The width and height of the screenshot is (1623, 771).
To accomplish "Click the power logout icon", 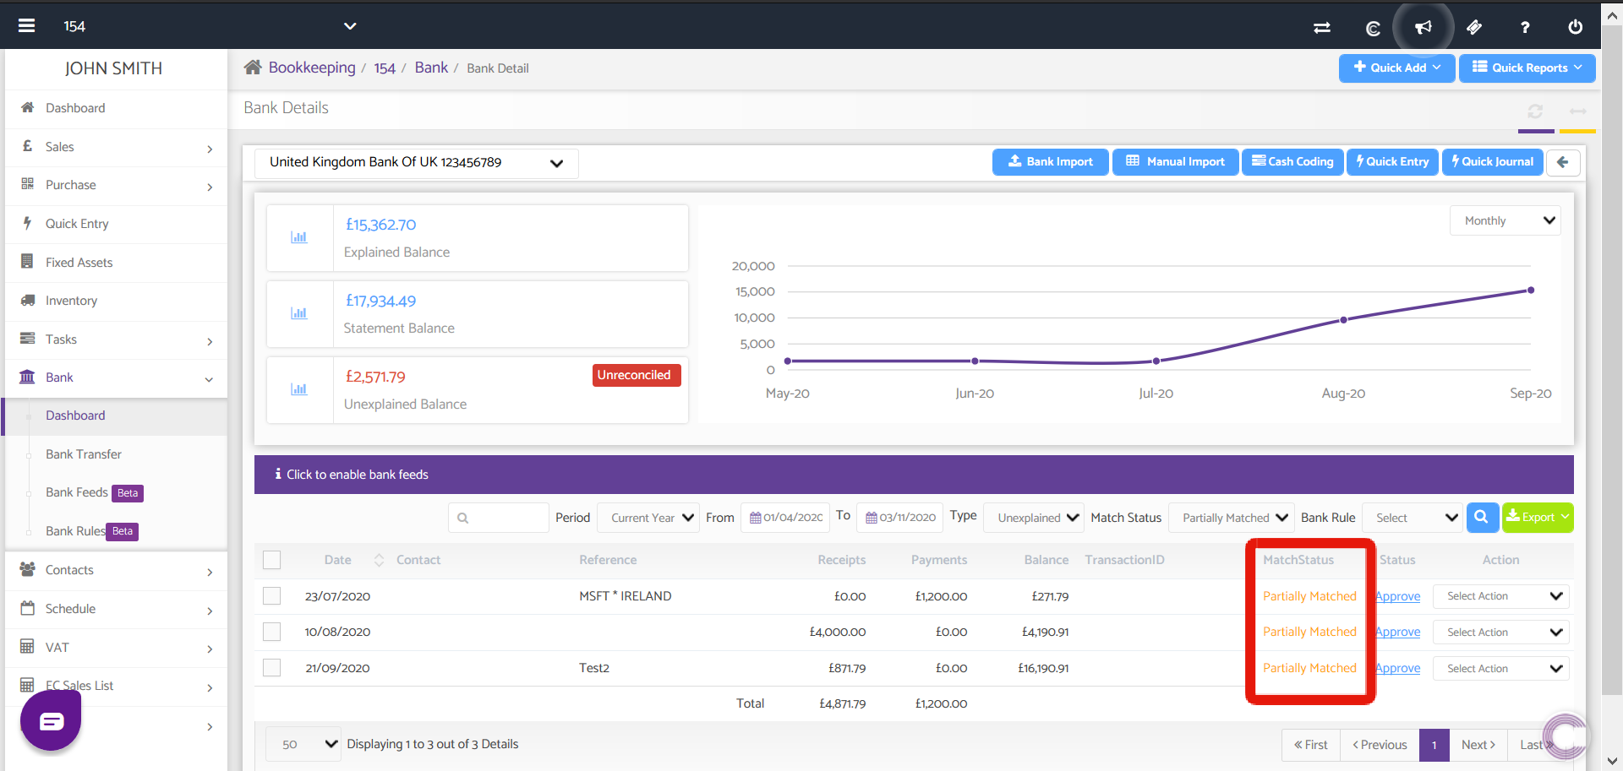I will (1576, 27).
